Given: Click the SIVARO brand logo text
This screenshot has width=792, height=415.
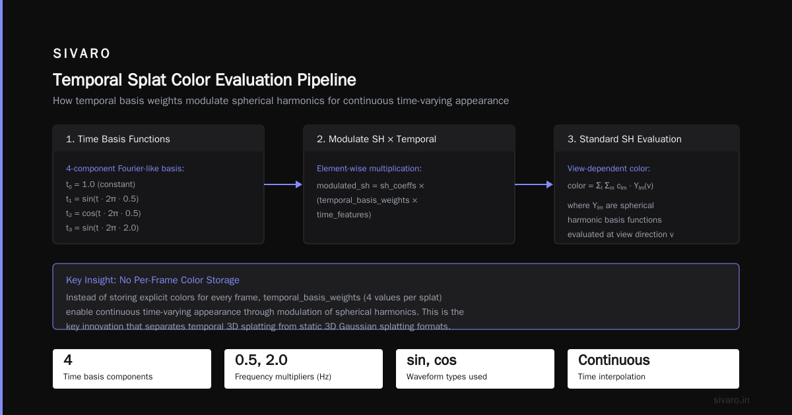Looking at the screenshot, I should pyautogui.click(x=82, y=53).
